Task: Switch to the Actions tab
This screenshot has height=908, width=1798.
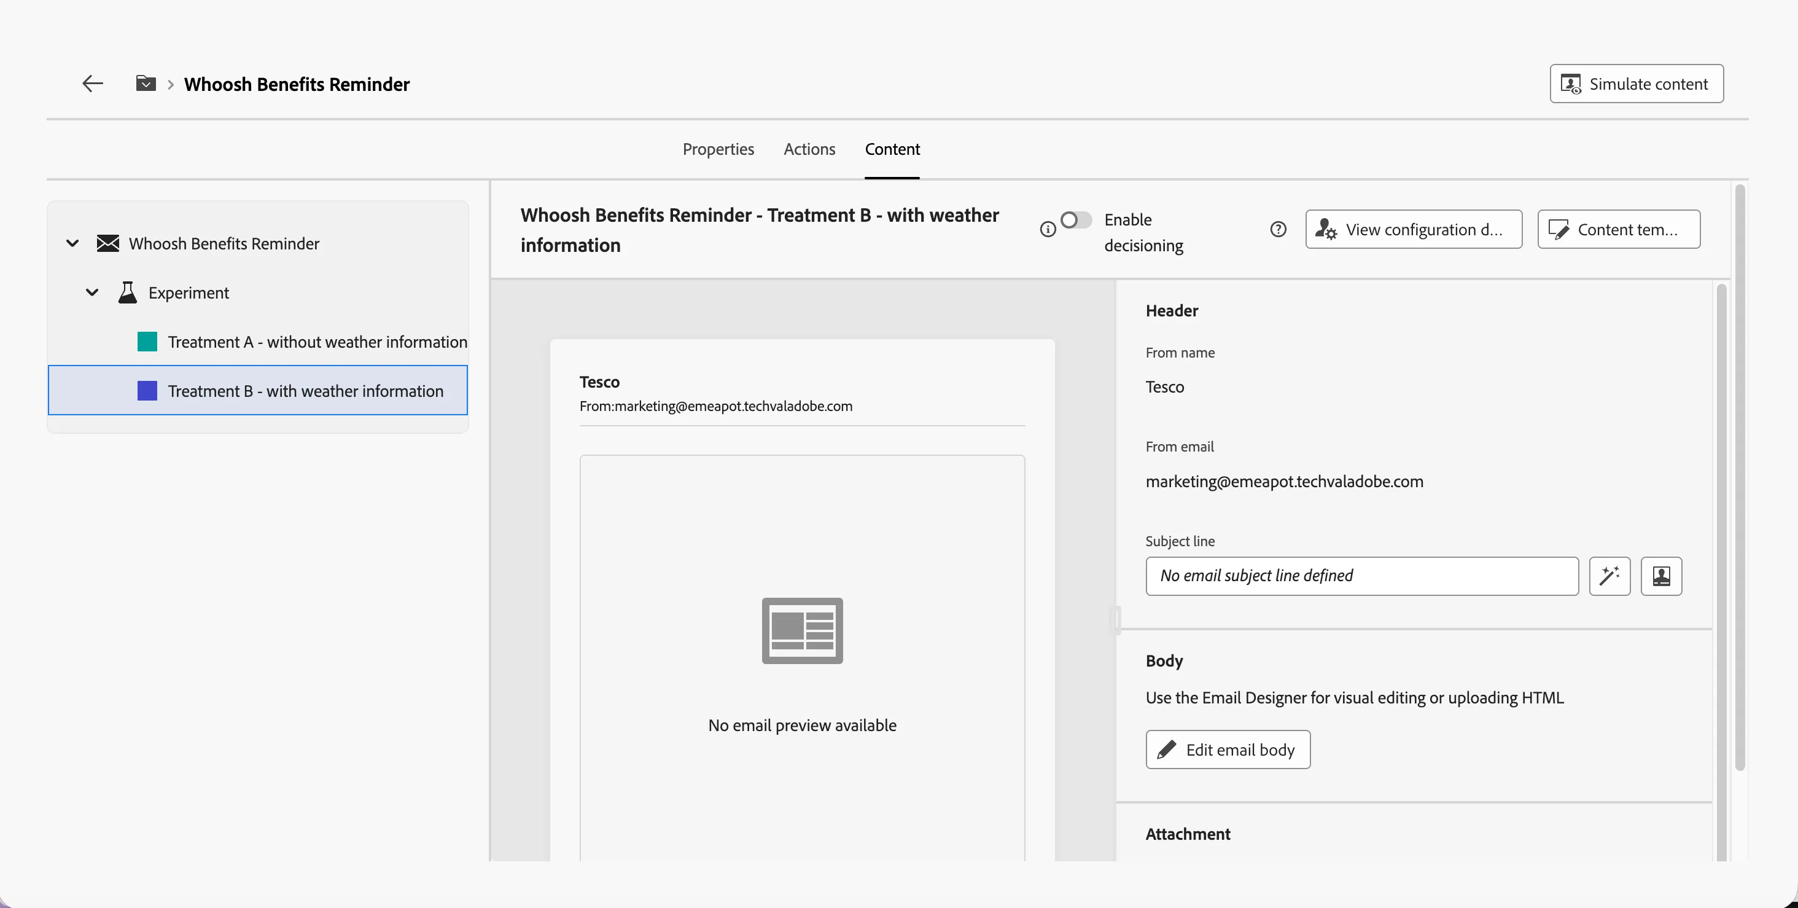Action: (809, 149)
